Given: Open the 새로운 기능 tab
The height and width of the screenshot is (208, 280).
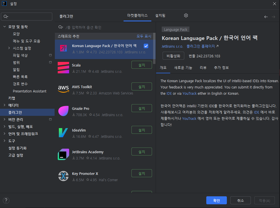Looking at the screenshot, I should pos(183,68).
